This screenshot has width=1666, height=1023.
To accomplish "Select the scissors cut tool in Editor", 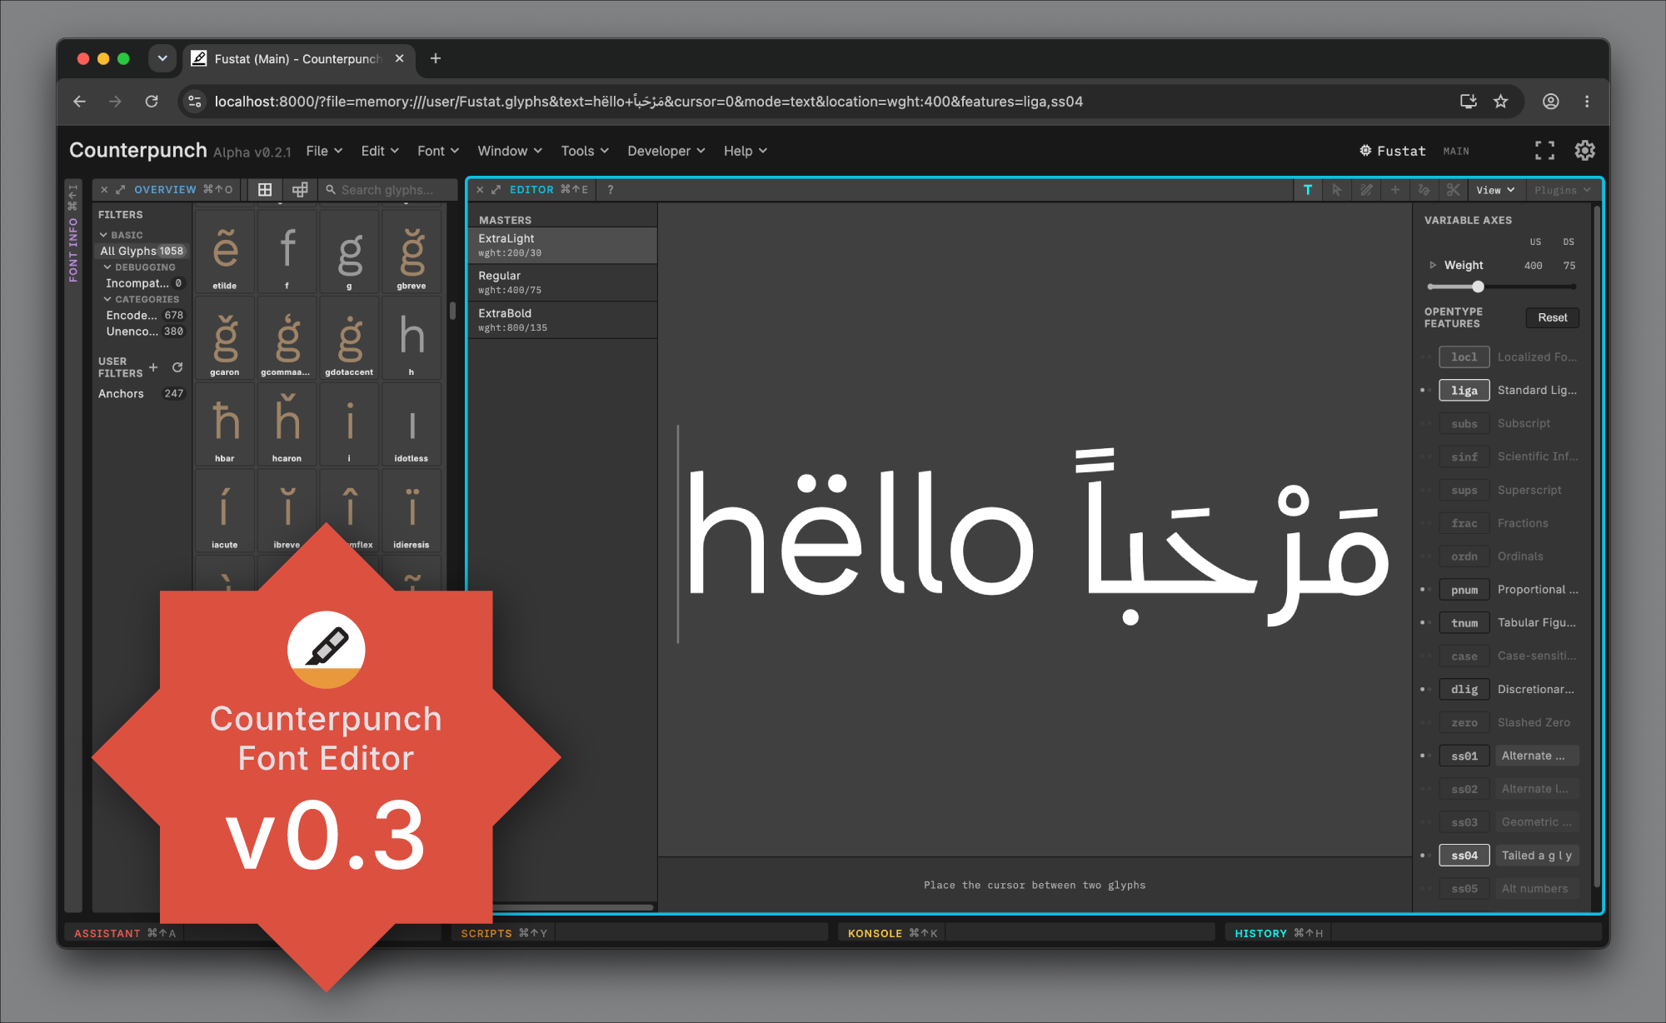I will point(1454,190).
